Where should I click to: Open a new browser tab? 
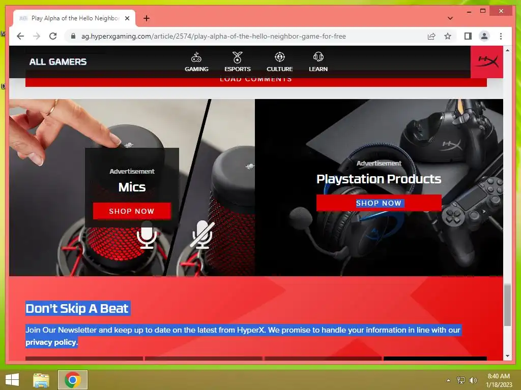click(x=146, y=18)
